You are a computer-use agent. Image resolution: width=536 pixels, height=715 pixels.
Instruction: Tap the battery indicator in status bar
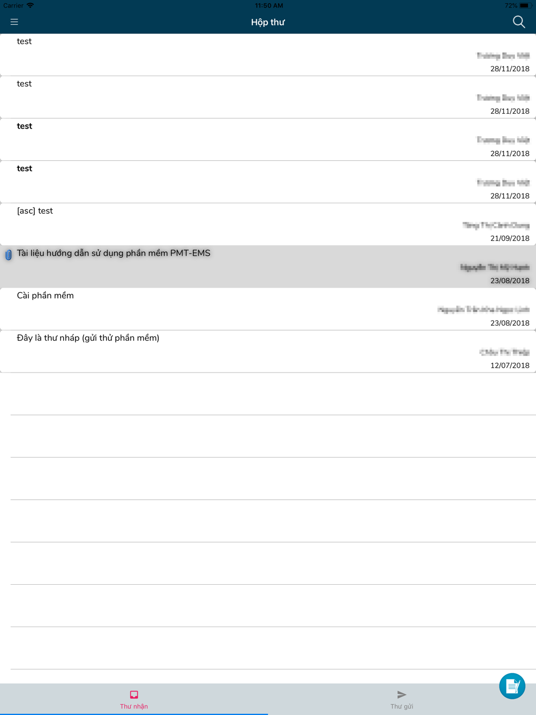click(525, 5)
